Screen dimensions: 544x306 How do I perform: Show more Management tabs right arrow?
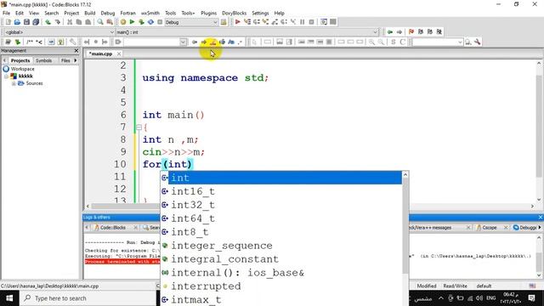point(76,60)
